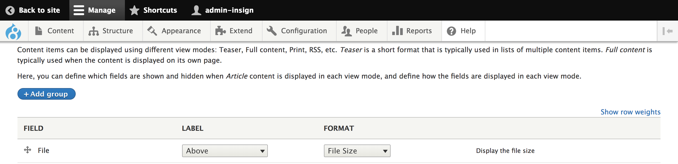The width and height of the screenshot is (678, 164).
Task: Click the admin-insign user icon
Action: tap(196, 10)
